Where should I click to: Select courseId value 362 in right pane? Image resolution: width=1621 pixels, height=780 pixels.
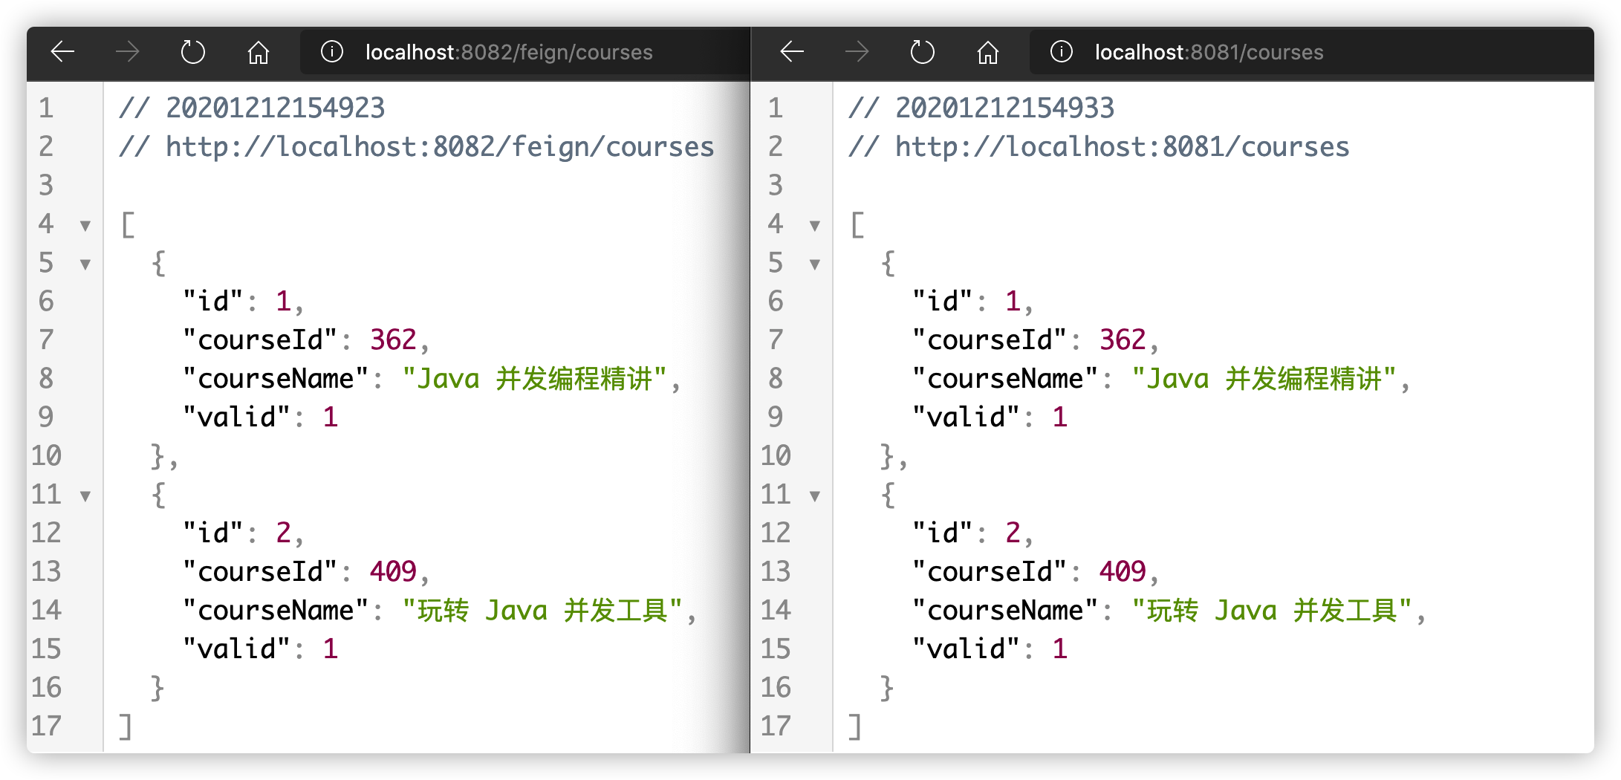(1123, 340)
